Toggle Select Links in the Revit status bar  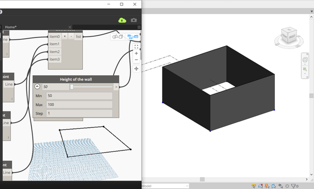point(254,186)
